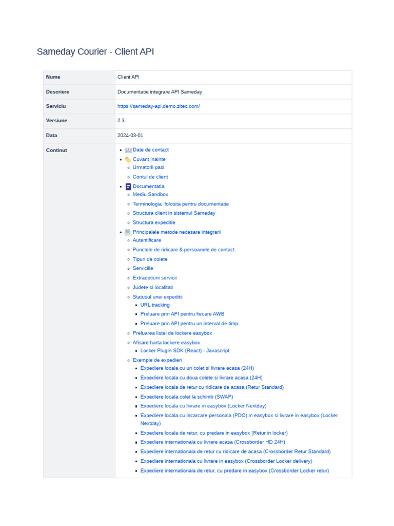Click the Serviciu row header

click(x=79, y=106)
